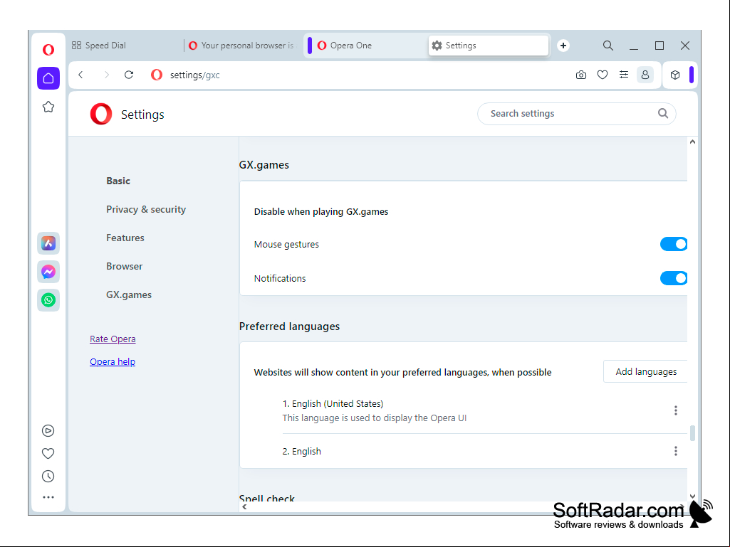
Task: Click the settings/gxc address field
Action: 194,75
